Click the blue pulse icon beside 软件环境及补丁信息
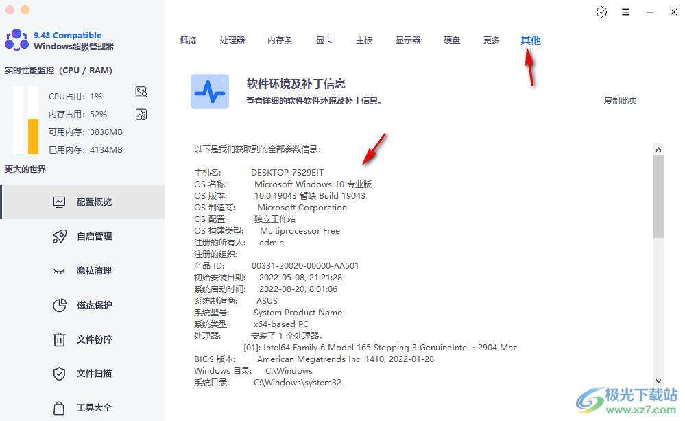The width and height of the screenshot is (685, 421). coord(210,91)
